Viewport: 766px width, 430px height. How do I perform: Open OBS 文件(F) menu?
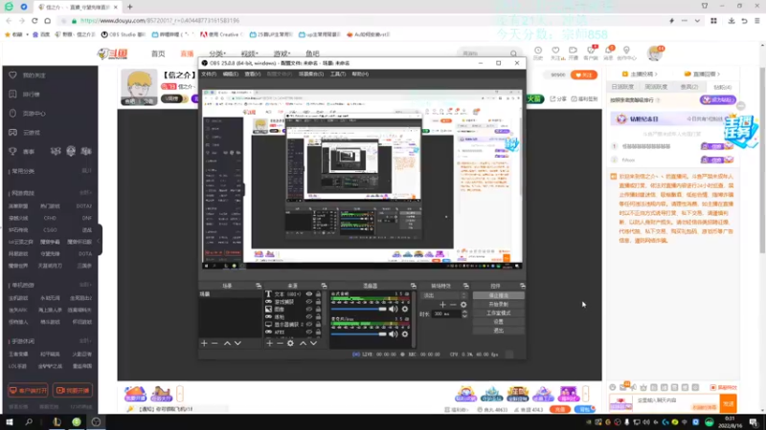tap(209, 75)
